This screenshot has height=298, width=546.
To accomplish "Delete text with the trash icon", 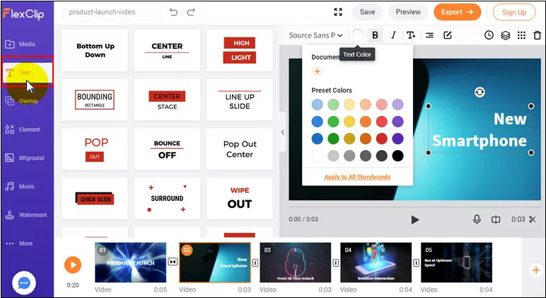I will point(538,35).
